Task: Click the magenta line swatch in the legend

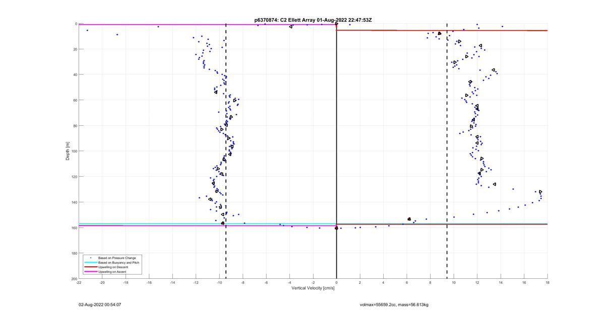Action: click(x=90, y=272)
